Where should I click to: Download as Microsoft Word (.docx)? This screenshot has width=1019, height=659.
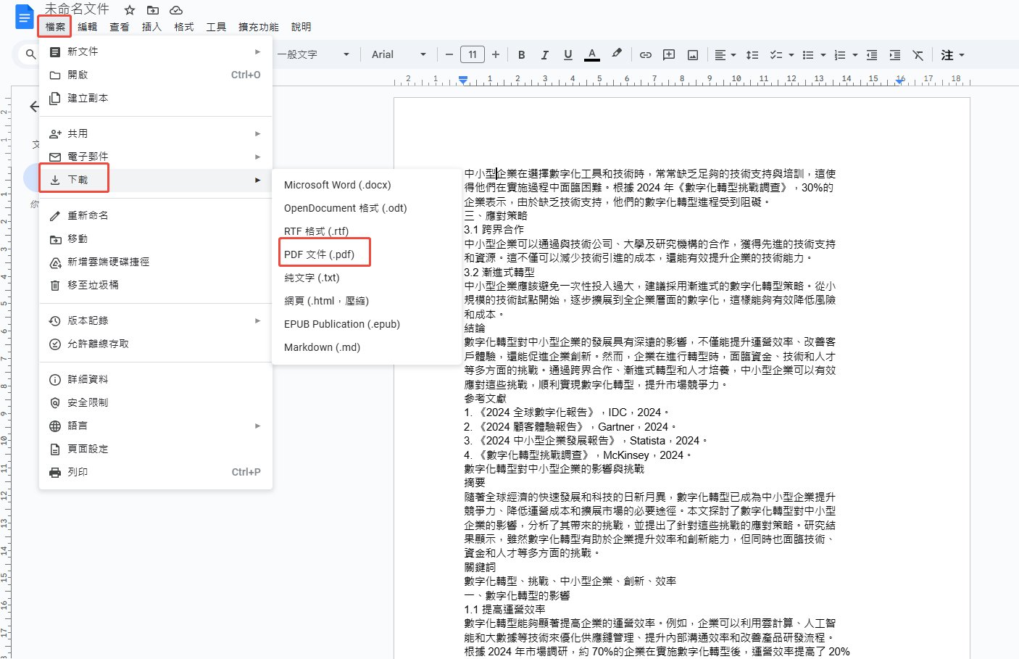point(367,185)
